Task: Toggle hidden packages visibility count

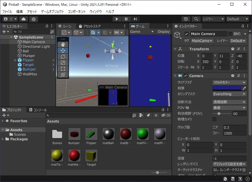Action: pos(166,115)
